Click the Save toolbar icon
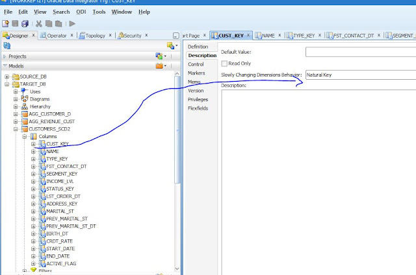Screen dimensions: 416x275 [x=15, y=23]
